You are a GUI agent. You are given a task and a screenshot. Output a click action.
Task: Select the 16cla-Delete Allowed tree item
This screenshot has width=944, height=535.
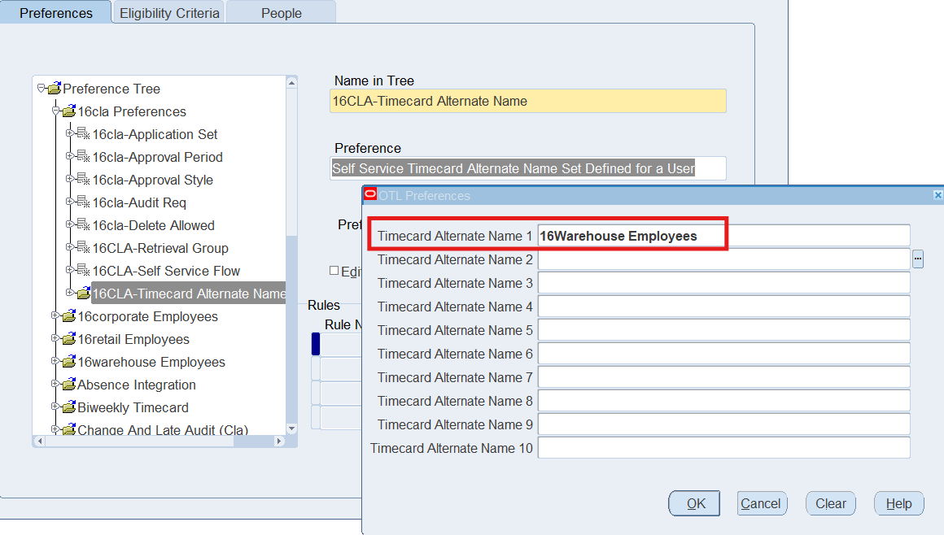point(153,225)
